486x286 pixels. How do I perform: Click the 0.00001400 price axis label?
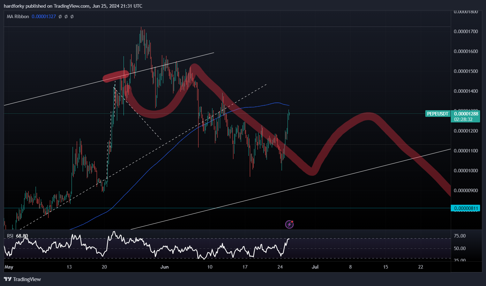tap(466, 91)
